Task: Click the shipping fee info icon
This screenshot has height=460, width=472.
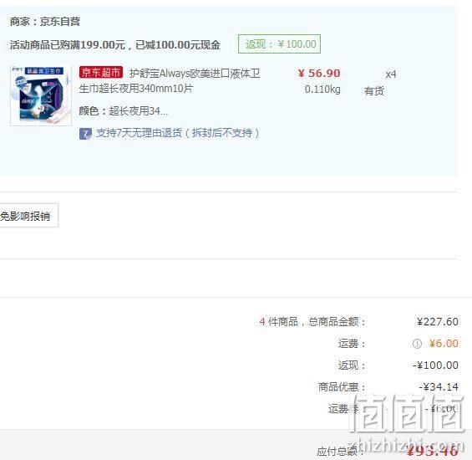Action: (x=417, y=344)
